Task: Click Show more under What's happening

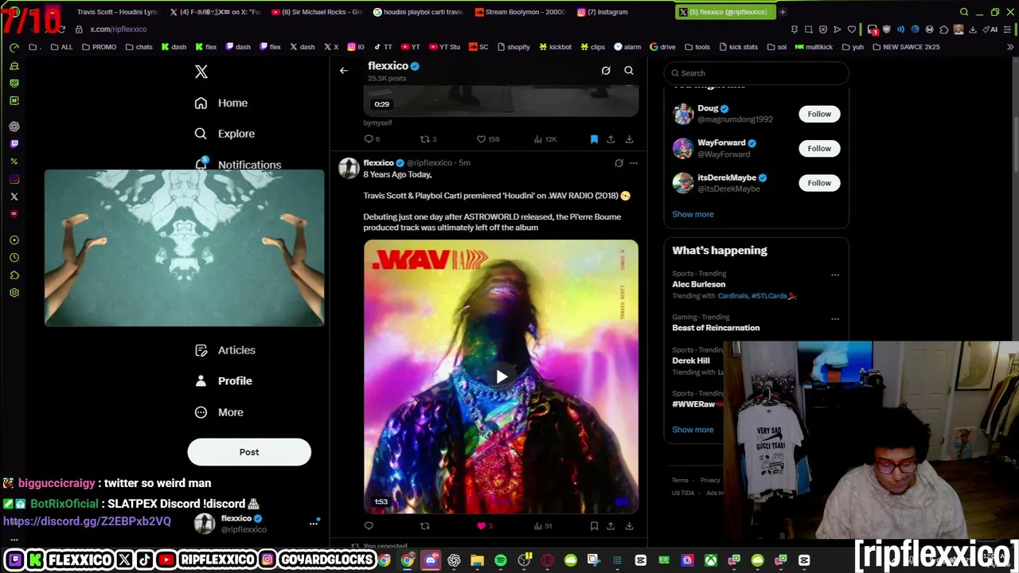Action: tap(693, 430)
